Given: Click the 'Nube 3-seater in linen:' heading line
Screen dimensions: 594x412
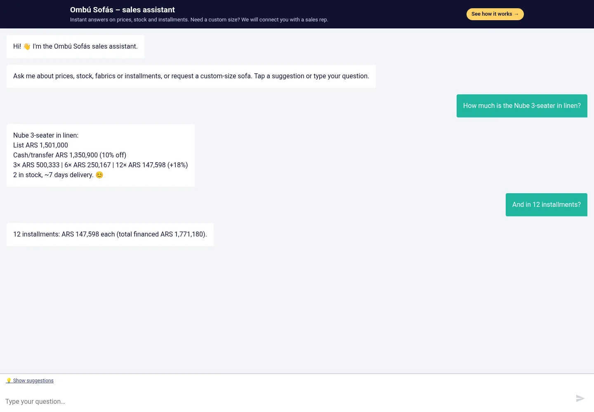Looking at the screenshot, I should [46, 136].
